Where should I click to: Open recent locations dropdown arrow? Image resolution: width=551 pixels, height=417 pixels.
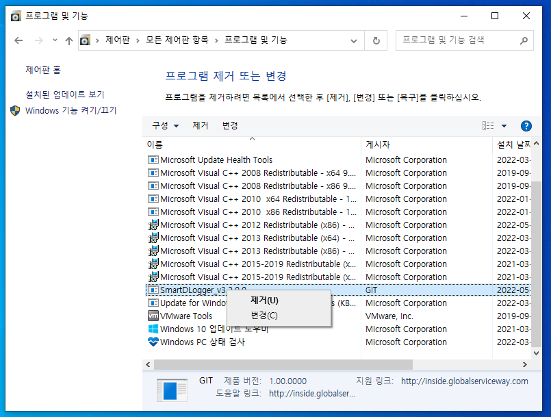pos(55,40)
